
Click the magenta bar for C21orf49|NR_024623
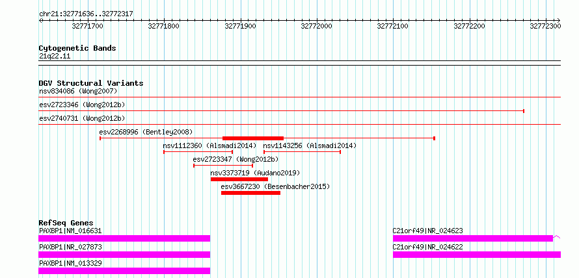473,238
